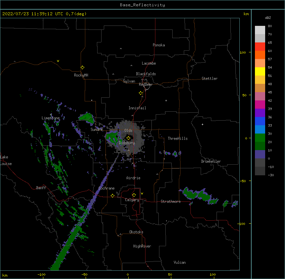The width and height of the screenshot is (285, 279).
Task: Select the light blue 33-30 dBZ swatch
Action: (x=260, y=130)
